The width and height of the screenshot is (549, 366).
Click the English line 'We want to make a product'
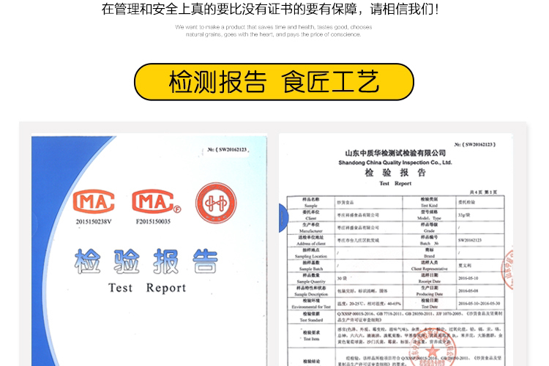coord(274,27)
